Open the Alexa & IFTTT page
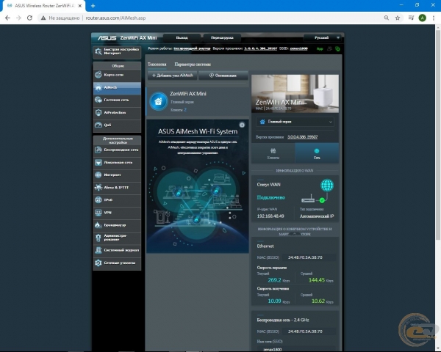Image resolution: width=441 pixels, height=352 pixels. point(117,188)
